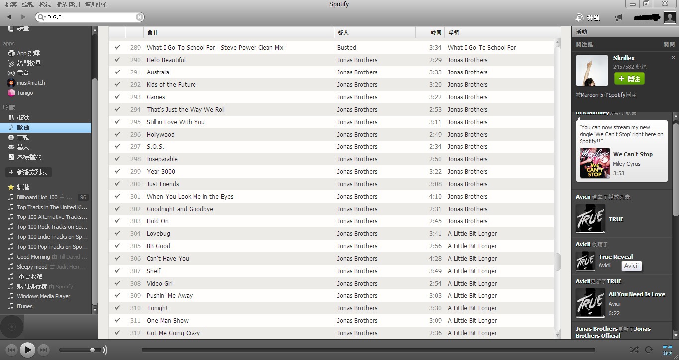Toggle repeat playback
The height and width of the screenshot is (360, 679).
[649, 350]
